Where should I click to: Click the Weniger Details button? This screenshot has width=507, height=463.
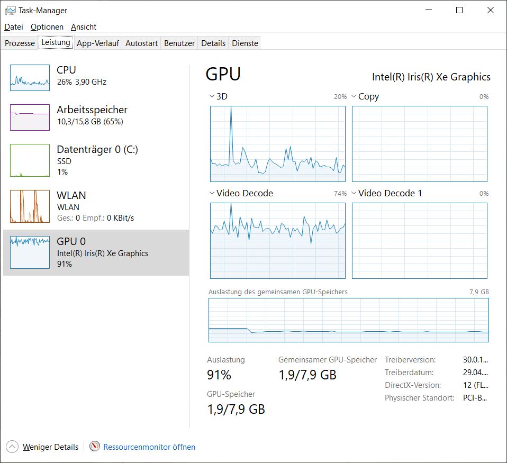click(x=50, y=447)
